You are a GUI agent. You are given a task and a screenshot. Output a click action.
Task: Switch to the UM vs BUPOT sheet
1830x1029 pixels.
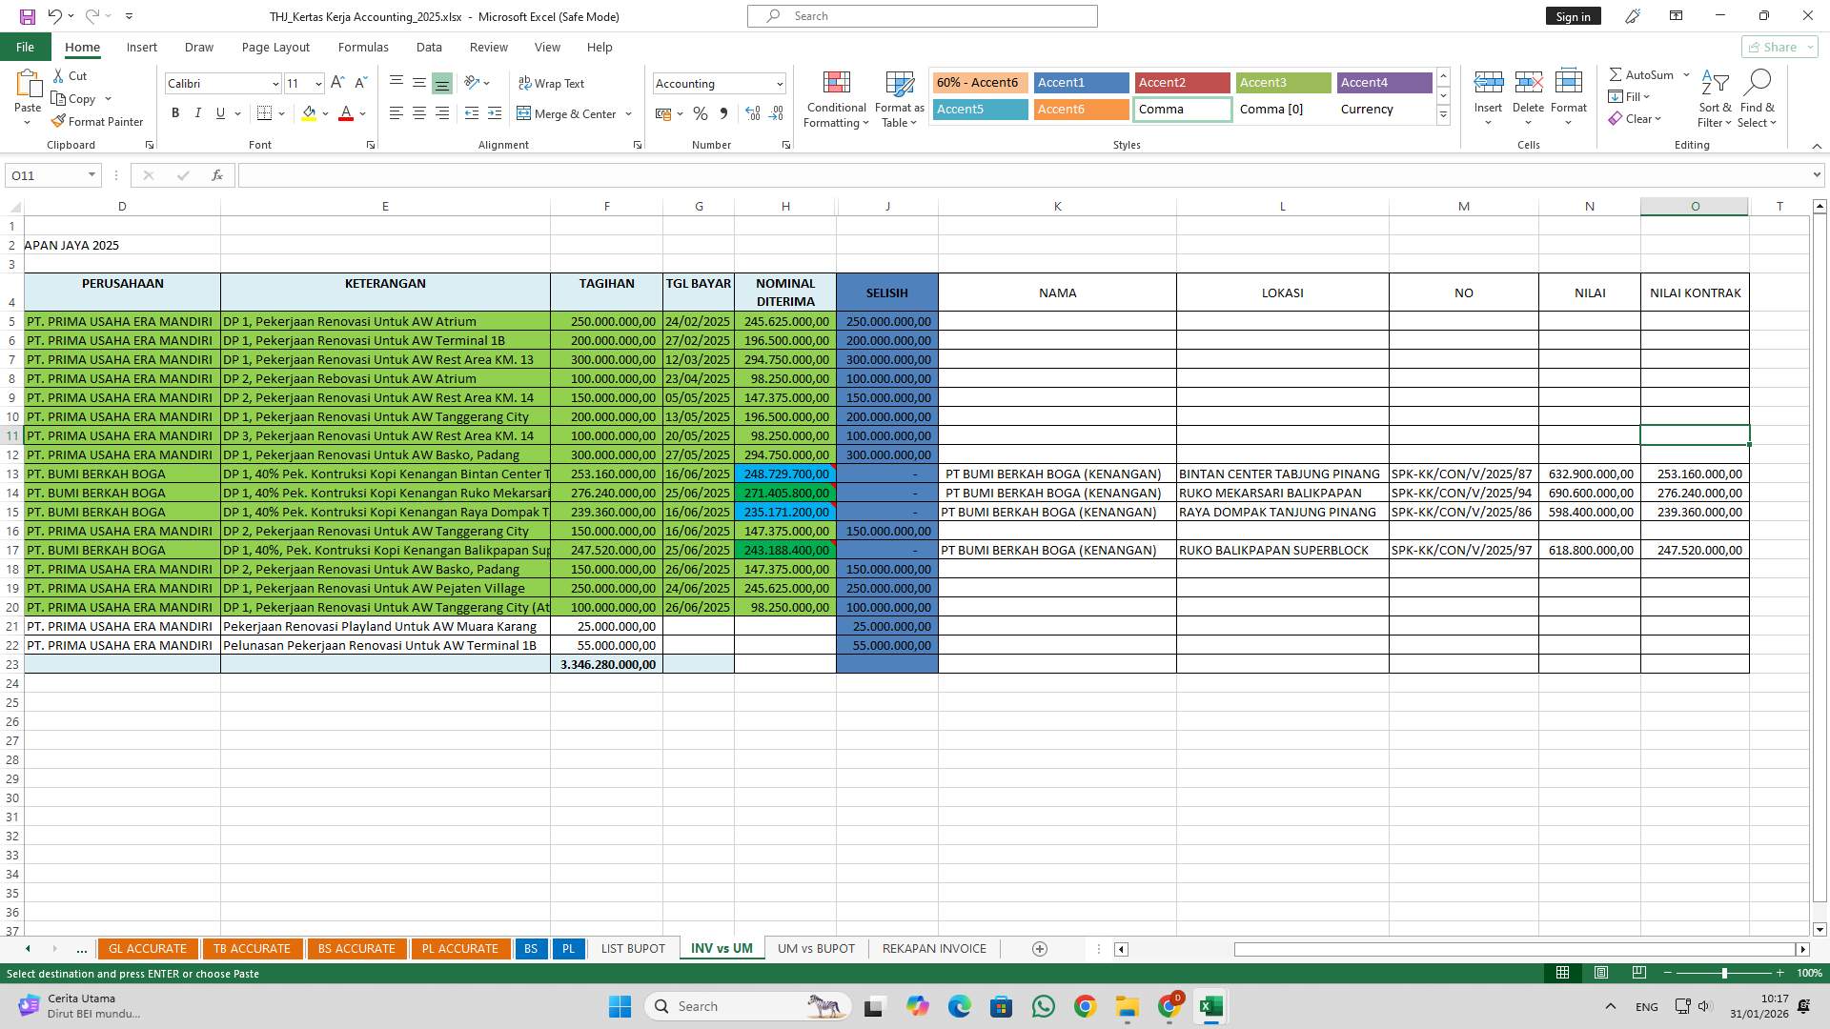816,949
